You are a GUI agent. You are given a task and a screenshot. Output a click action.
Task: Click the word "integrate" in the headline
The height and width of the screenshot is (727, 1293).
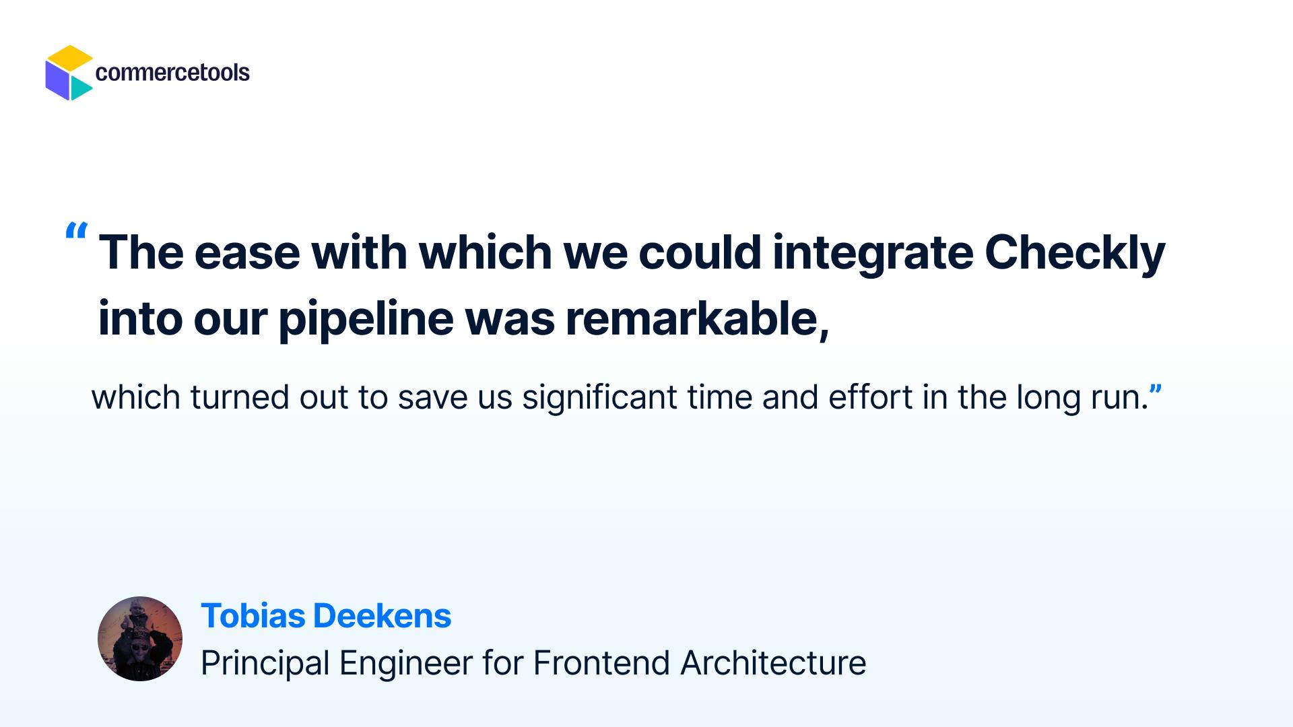(872, 253)
